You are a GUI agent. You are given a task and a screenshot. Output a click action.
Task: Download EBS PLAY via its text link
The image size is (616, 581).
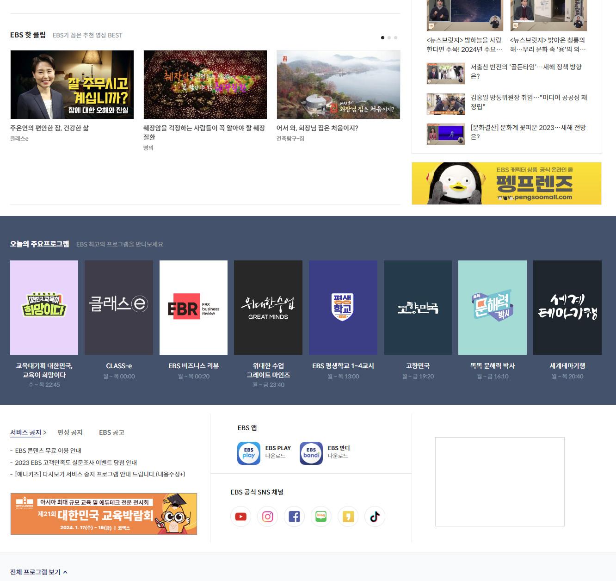pyautogui.click(x=278, y=452)
